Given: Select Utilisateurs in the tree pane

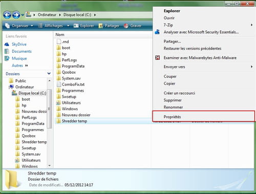Looking at the screenshot, I should (31, 160).
